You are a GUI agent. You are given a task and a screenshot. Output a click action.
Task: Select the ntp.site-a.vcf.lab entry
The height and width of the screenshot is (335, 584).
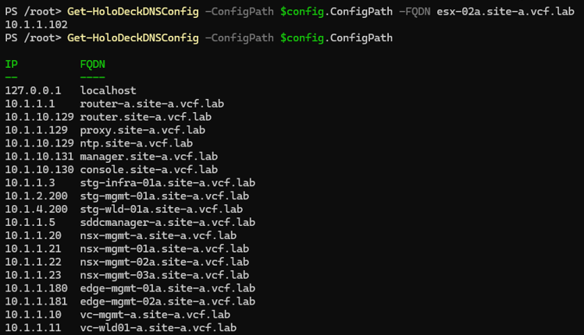pyautogui.click(x=137, y=143)
